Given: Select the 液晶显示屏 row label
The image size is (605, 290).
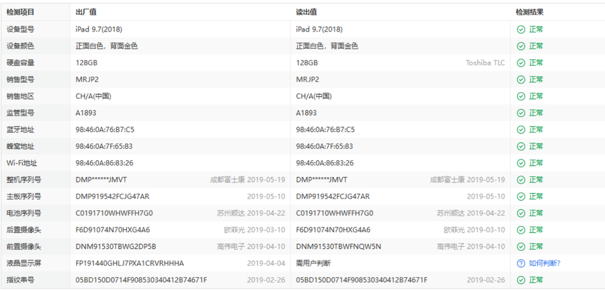Looking at the screenshot, I should (24, 263).
